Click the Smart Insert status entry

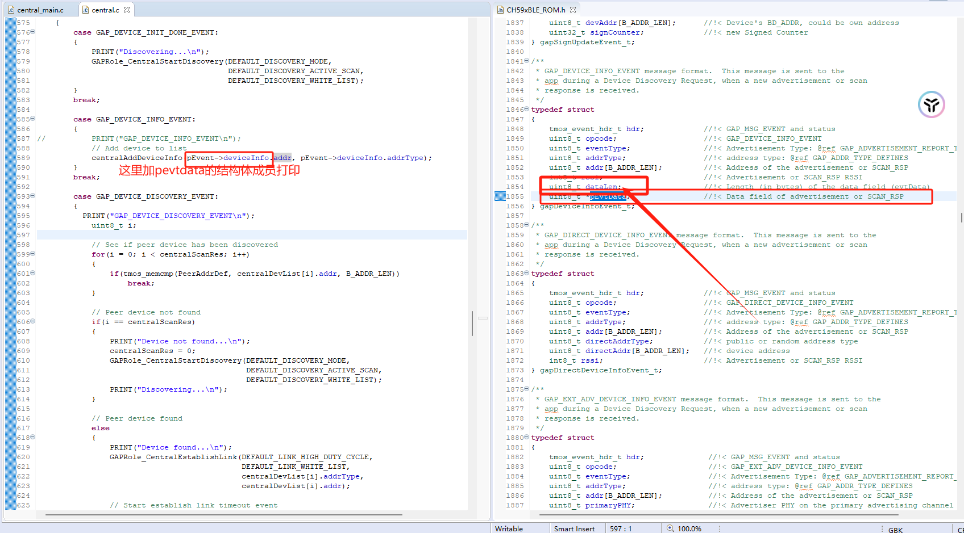point(574,528)
